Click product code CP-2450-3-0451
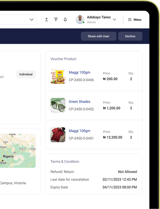The width and height of the screenshot is (160, 209). pyautogui.click(x=81, y=138)
